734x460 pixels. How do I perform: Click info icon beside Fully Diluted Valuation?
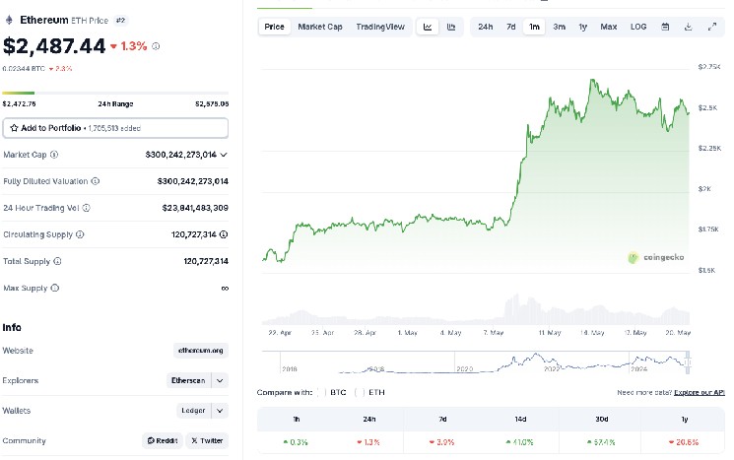coord(96,181)
